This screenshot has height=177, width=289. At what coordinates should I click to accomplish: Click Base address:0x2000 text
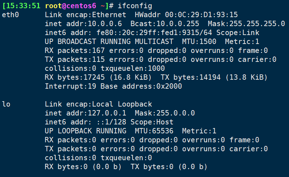pos(141,86)
